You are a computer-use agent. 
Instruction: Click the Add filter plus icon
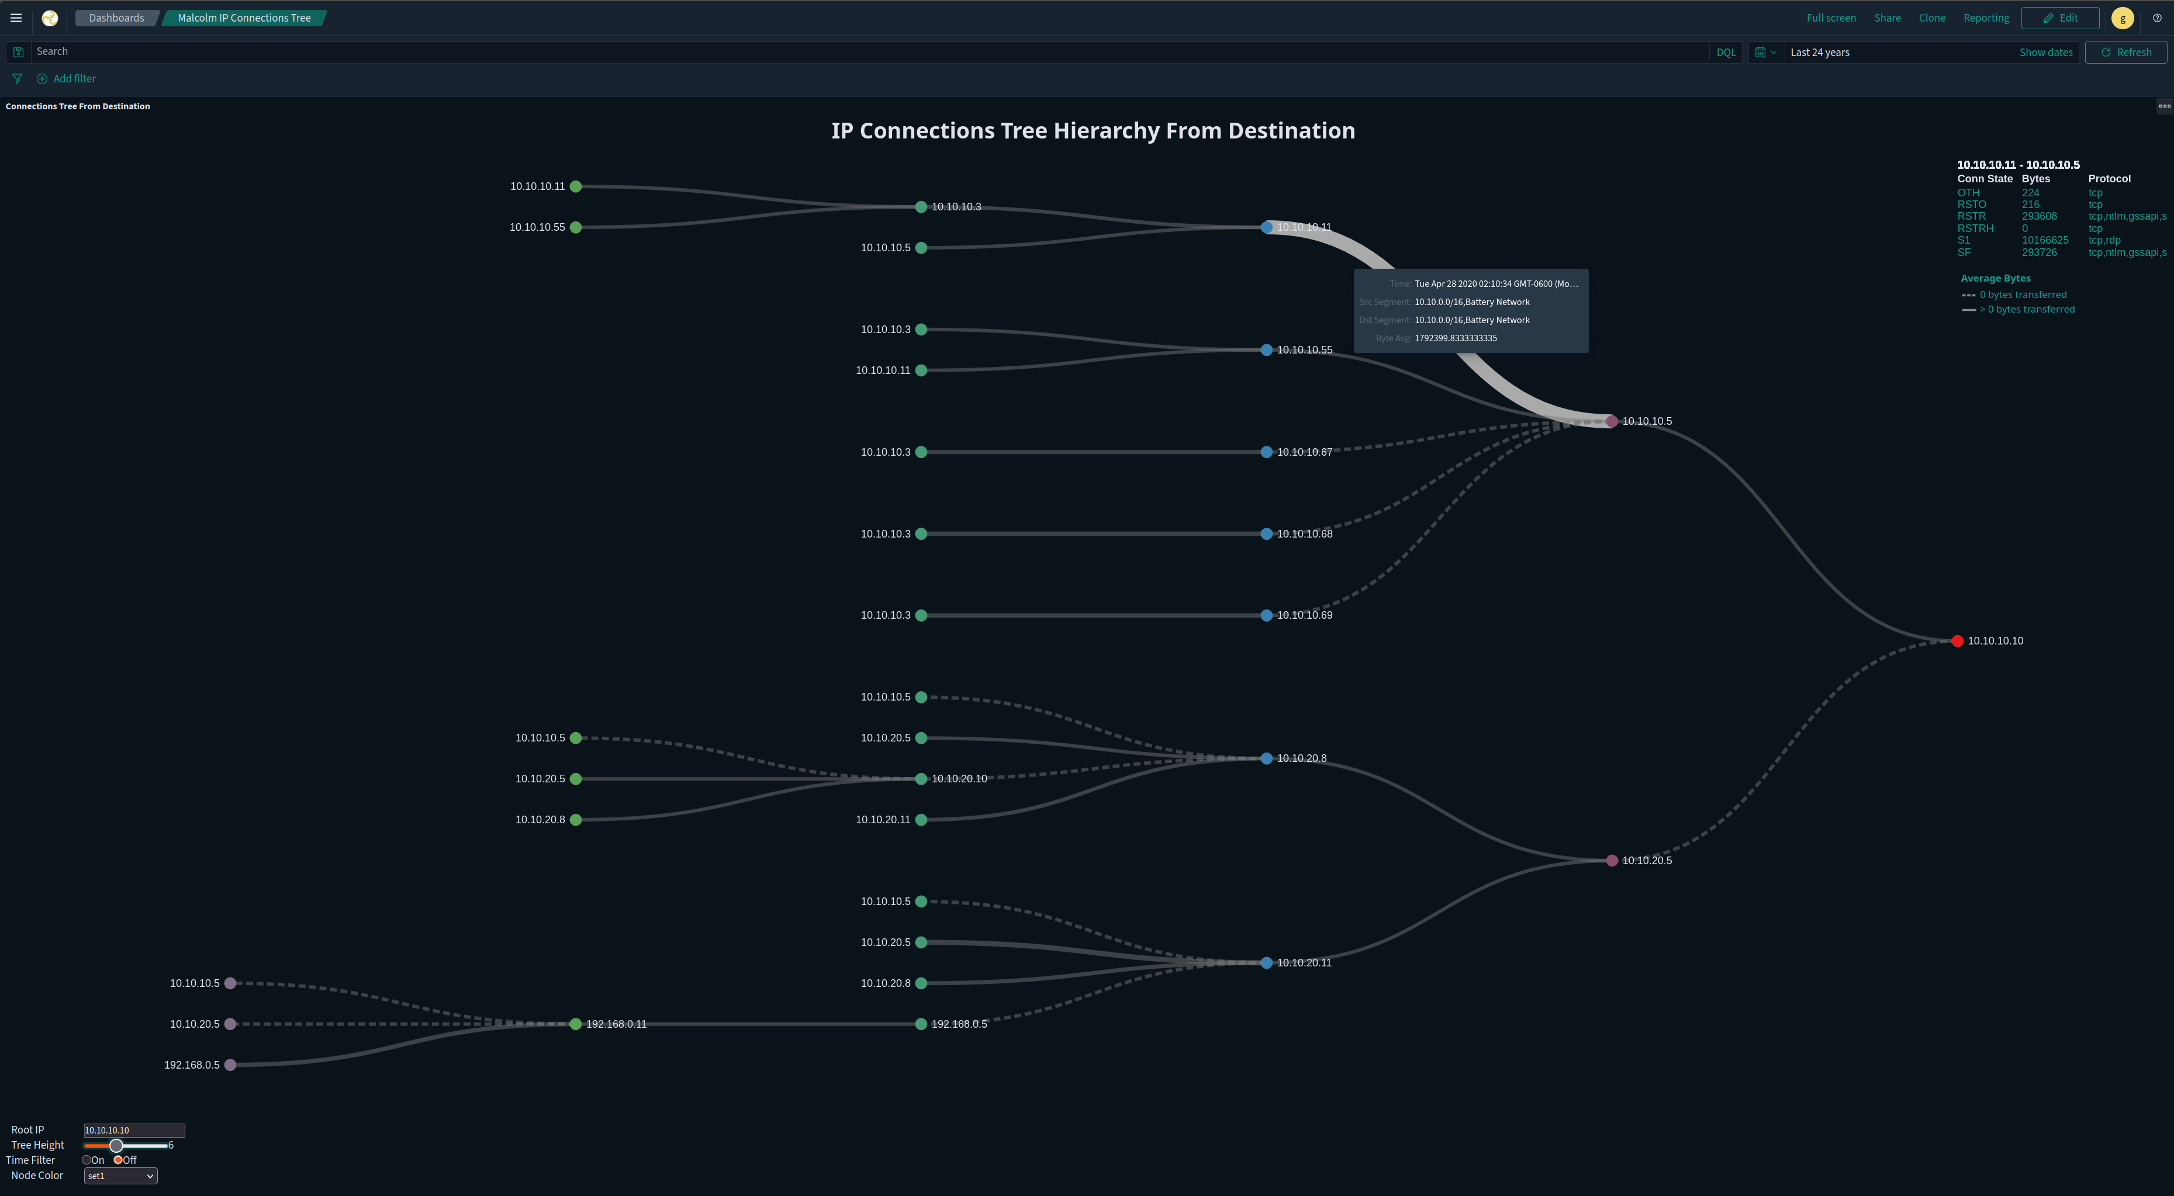[x=42, y=78]
